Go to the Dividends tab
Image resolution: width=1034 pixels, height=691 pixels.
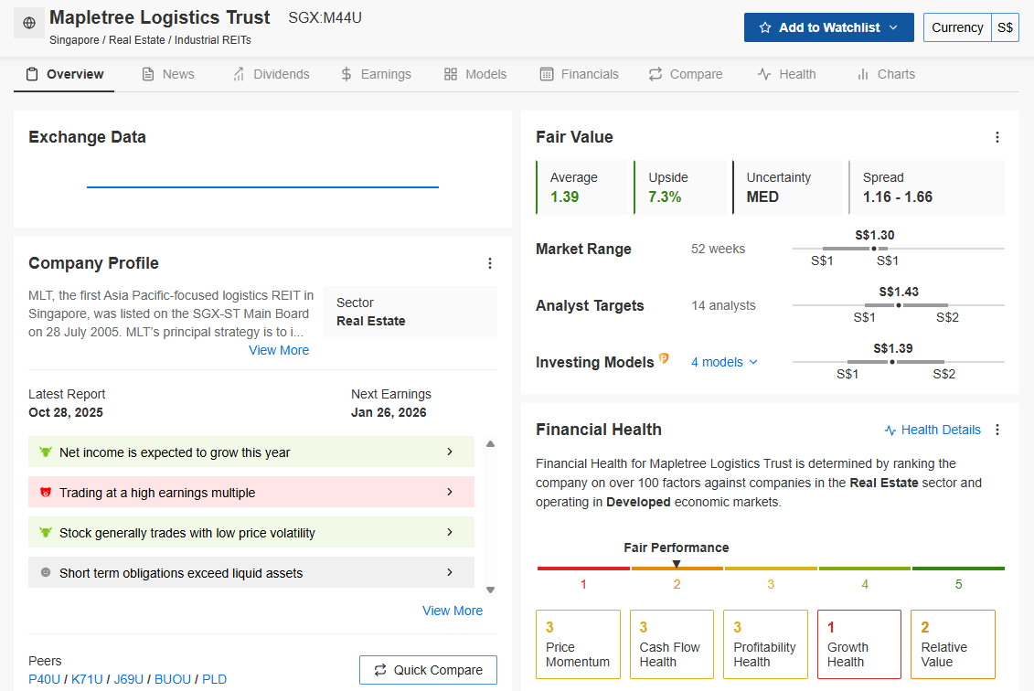tap(271, 75)
